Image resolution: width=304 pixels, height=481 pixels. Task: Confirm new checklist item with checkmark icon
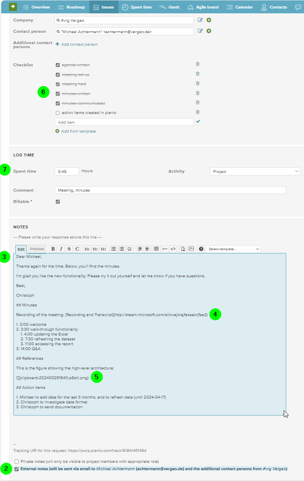(x=198, y=122)
